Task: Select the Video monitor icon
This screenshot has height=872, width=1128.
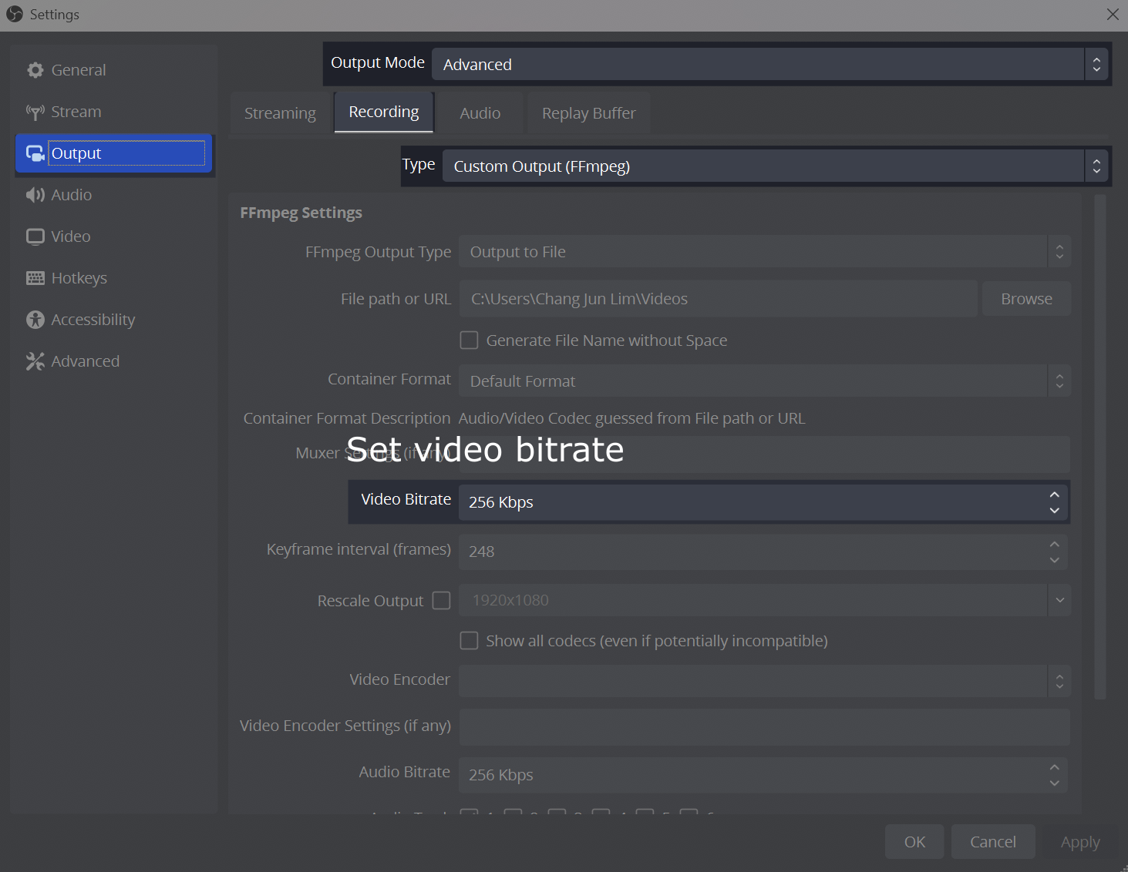Action: pyautogui.click(x=35, y=236)
